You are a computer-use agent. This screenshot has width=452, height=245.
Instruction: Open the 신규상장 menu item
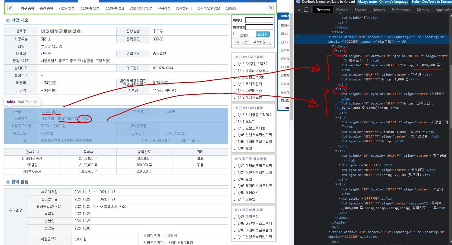(164, 8)
